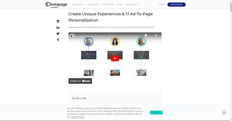The image size is (232, 121).
Task: Expand the Resources menu
Action: 132,4
